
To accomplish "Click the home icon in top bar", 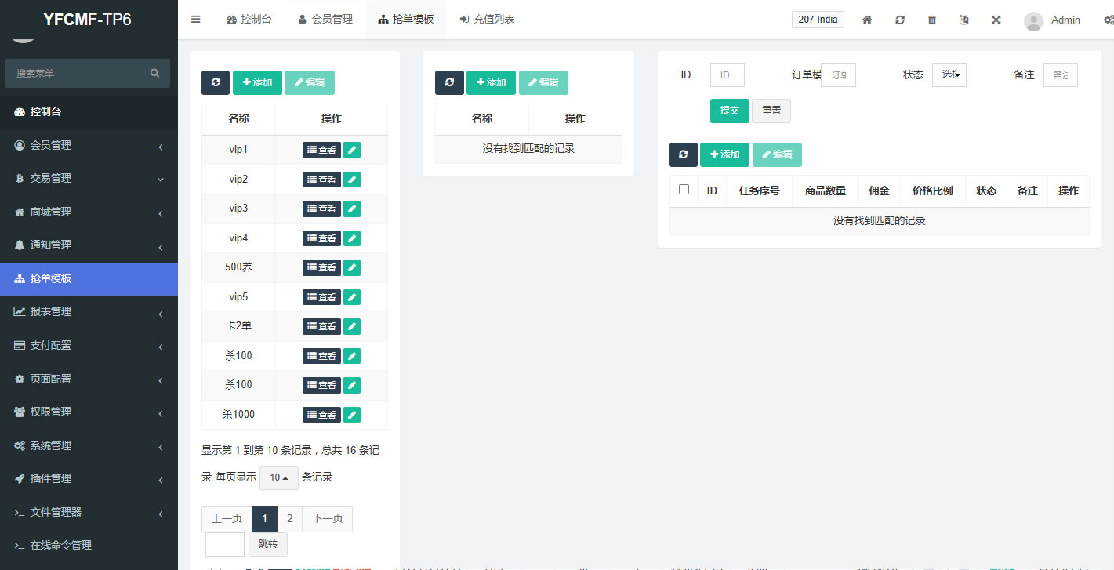I will pos(867,20).
